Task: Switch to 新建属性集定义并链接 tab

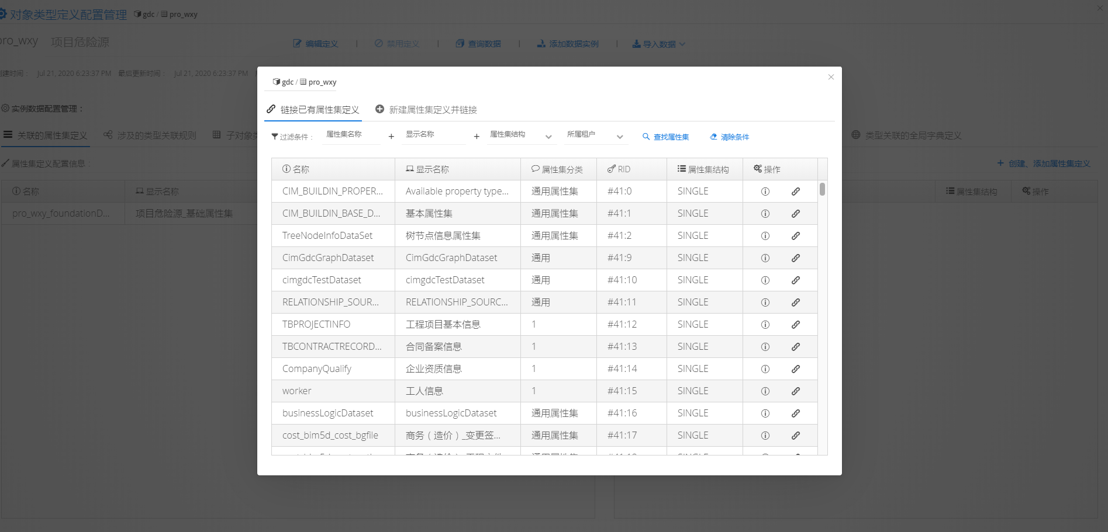Action: [426, 110]
